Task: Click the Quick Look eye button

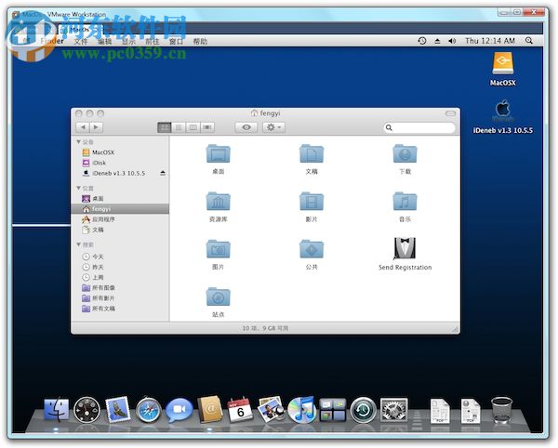Action: tap(246, 126)
